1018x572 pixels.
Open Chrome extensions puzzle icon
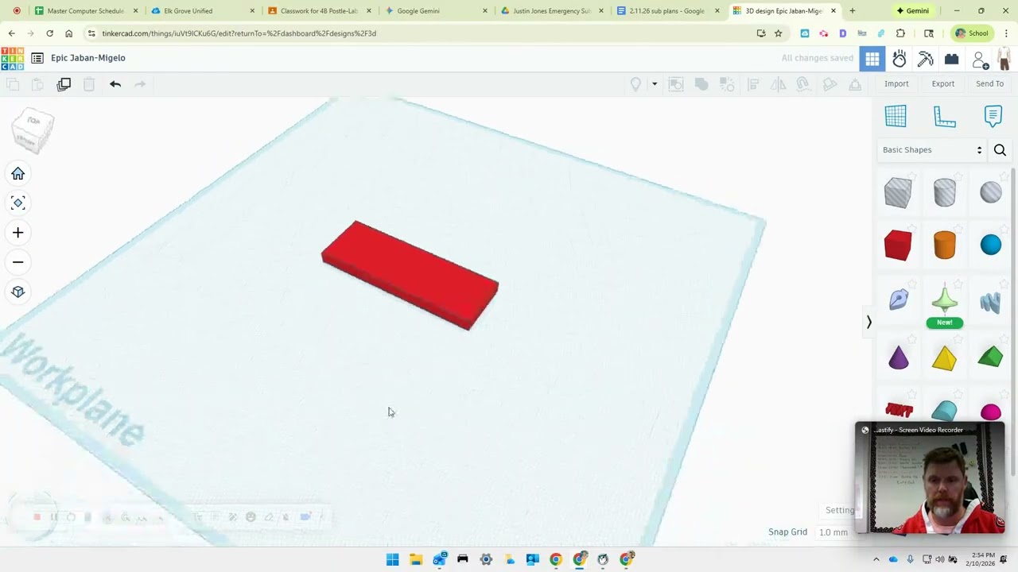point(900,33)
